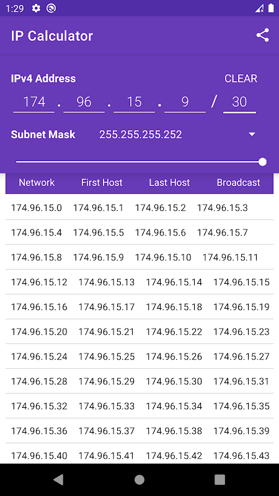
Task: Click the CLEAR button
Action: 241,79
